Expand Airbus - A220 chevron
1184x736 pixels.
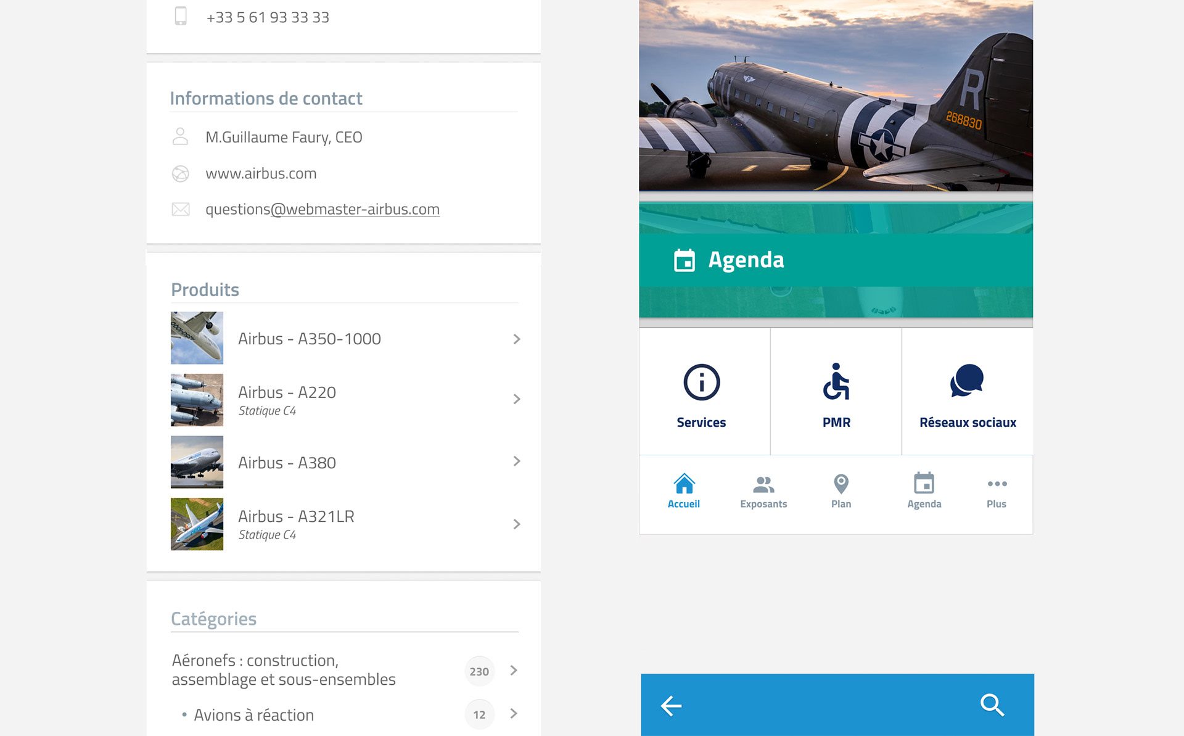(517, 399)
